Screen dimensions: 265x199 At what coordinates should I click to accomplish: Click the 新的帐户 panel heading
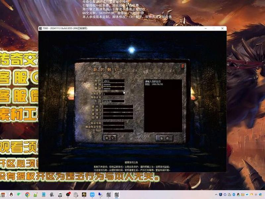coord(106,70)
